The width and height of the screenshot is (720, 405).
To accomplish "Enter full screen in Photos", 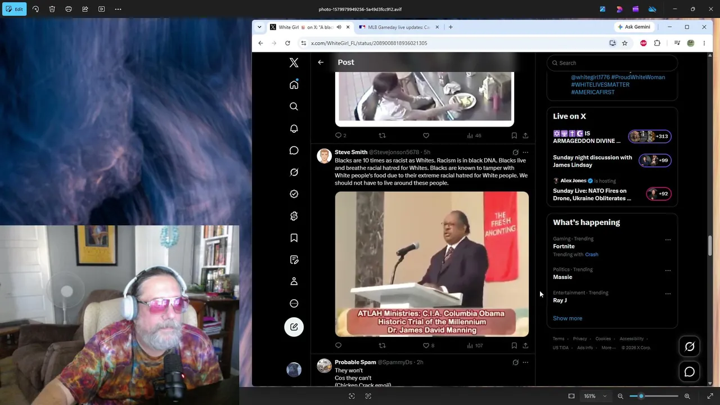I will point(710,396).
